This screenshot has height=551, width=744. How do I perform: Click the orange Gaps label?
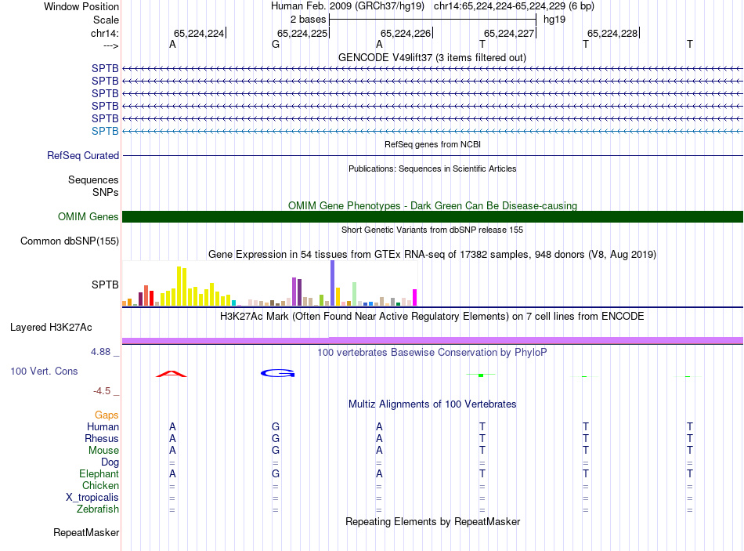click(x=107, y=415)
